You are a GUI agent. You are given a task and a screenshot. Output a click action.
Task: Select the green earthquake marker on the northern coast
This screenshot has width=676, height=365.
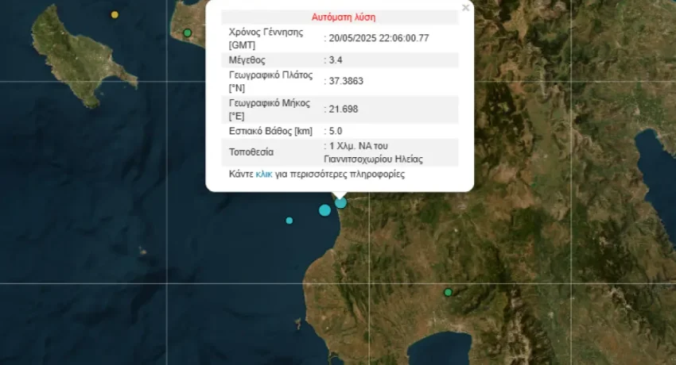(x=188, y=33)
